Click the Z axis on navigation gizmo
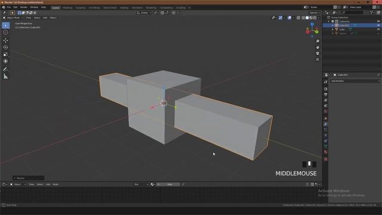382x215 pixels. 312,24
